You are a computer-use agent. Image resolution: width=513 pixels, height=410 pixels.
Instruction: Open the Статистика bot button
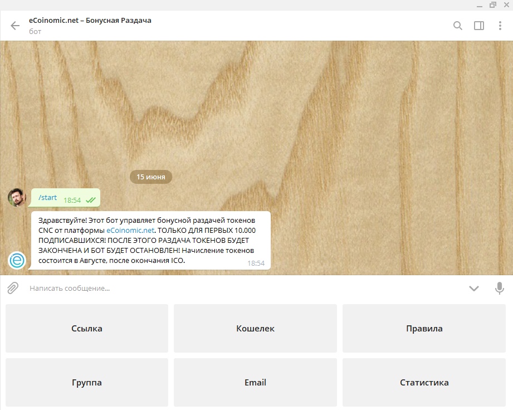[x=424, y=383]
